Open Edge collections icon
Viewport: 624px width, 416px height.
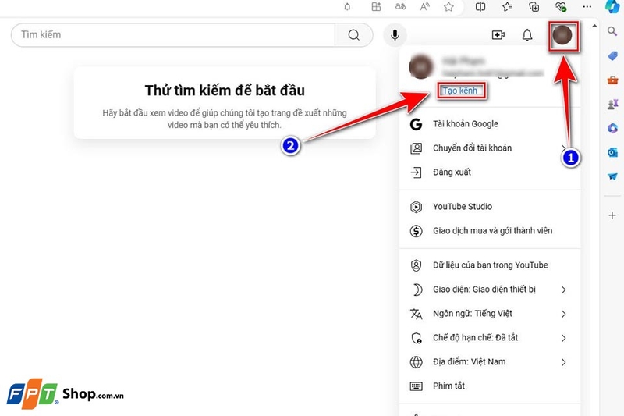click(534, 7)
